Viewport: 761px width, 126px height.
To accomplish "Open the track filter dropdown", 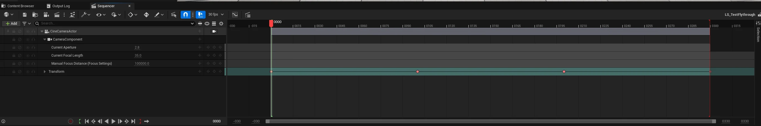I will click(27, 24).
